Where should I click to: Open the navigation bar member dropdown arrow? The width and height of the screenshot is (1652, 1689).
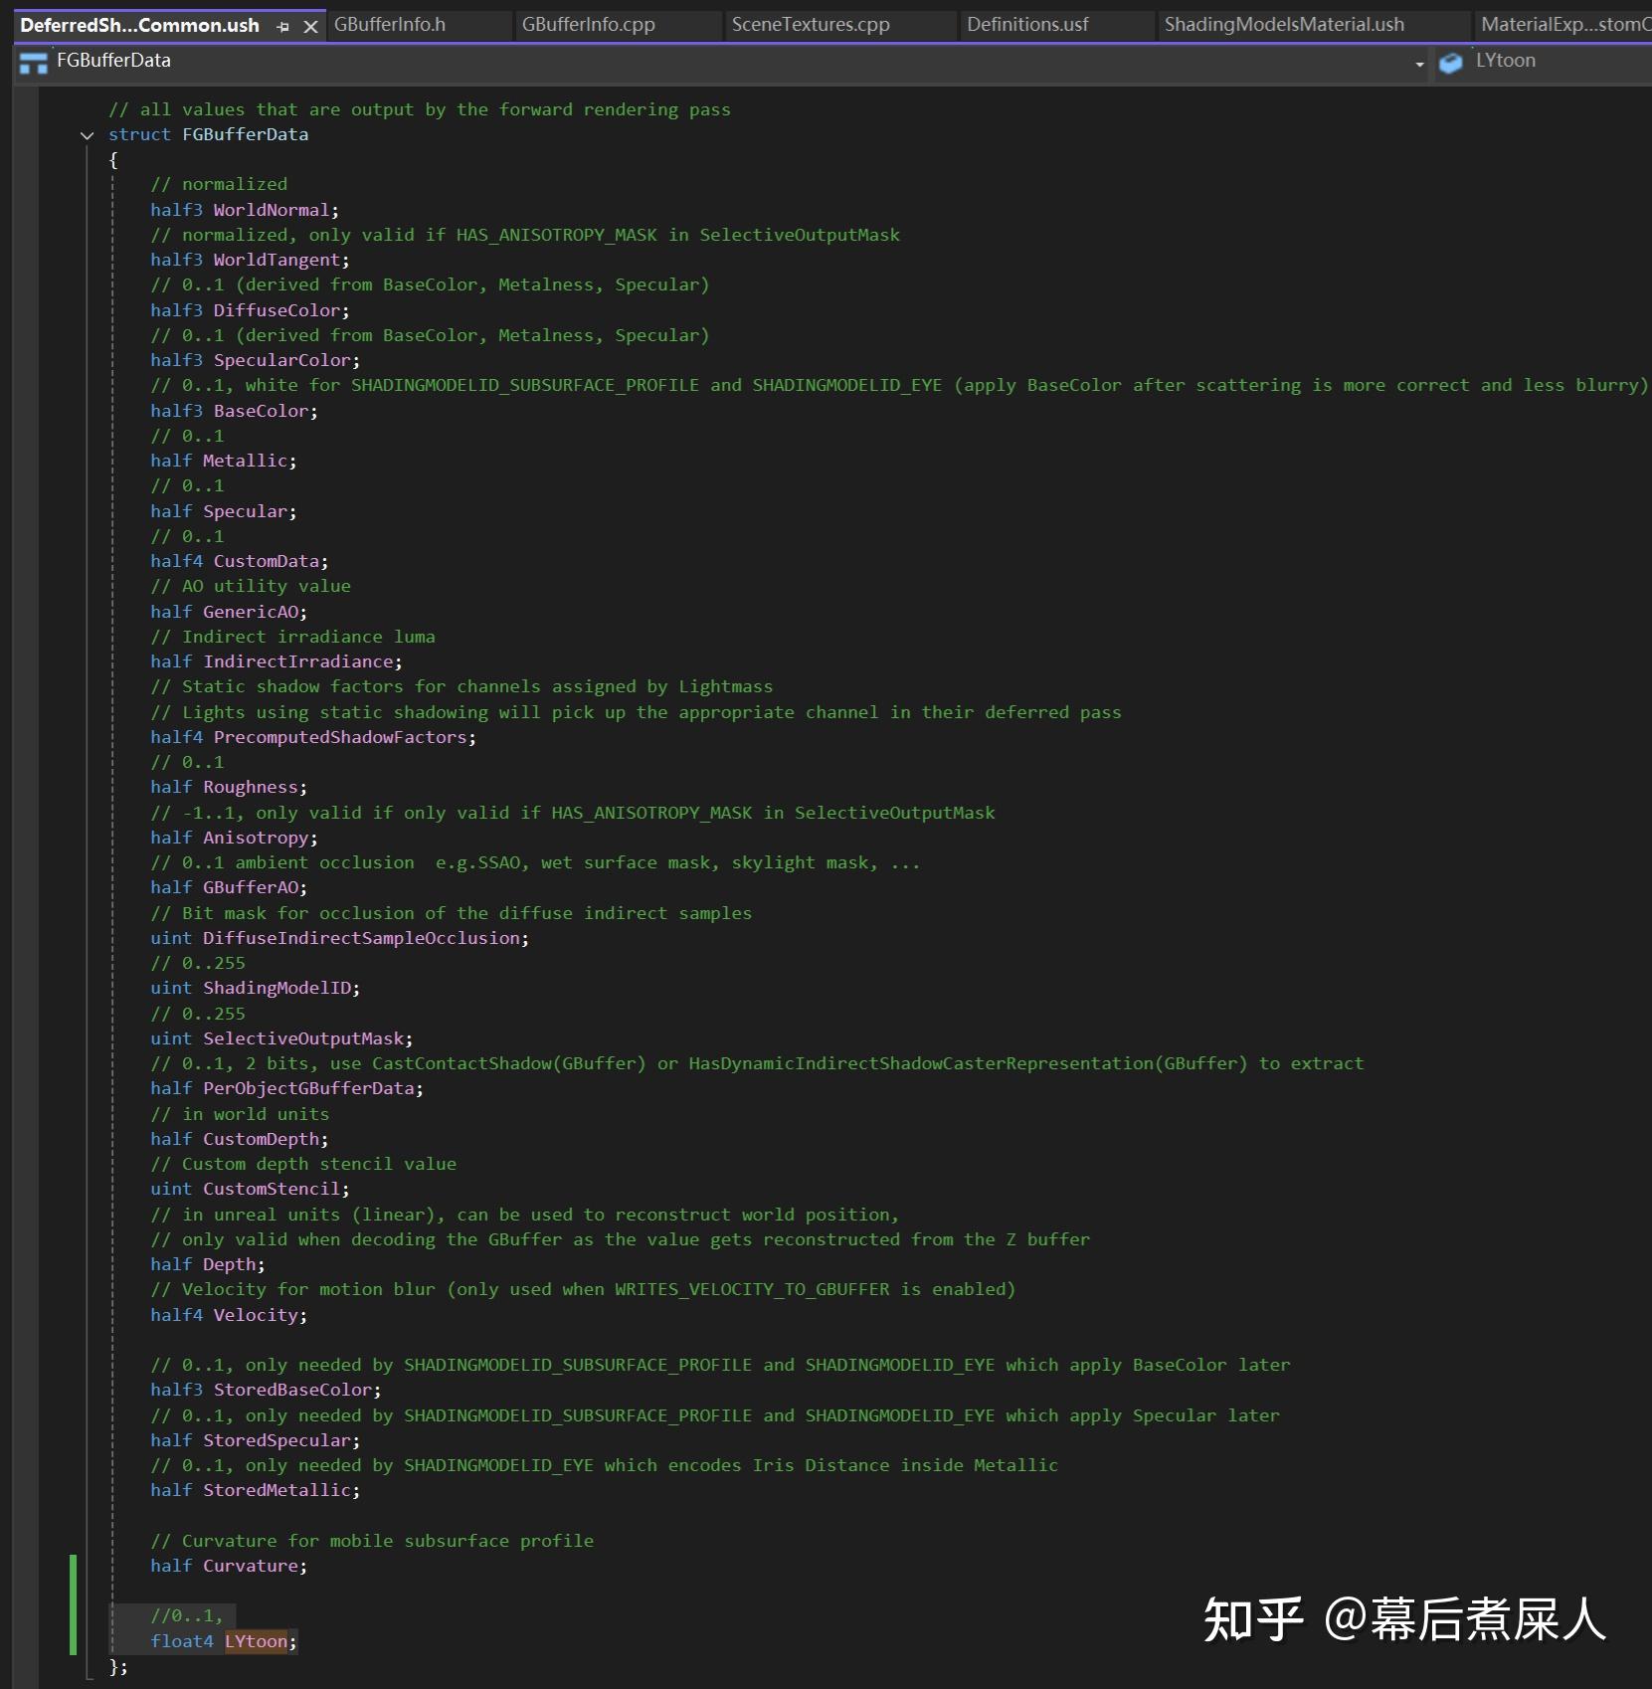tap(1419, 62)
